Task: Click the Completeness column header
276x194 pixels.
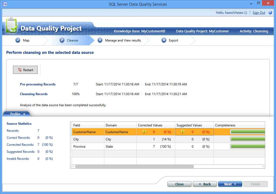Action: [x=239, y=125]
